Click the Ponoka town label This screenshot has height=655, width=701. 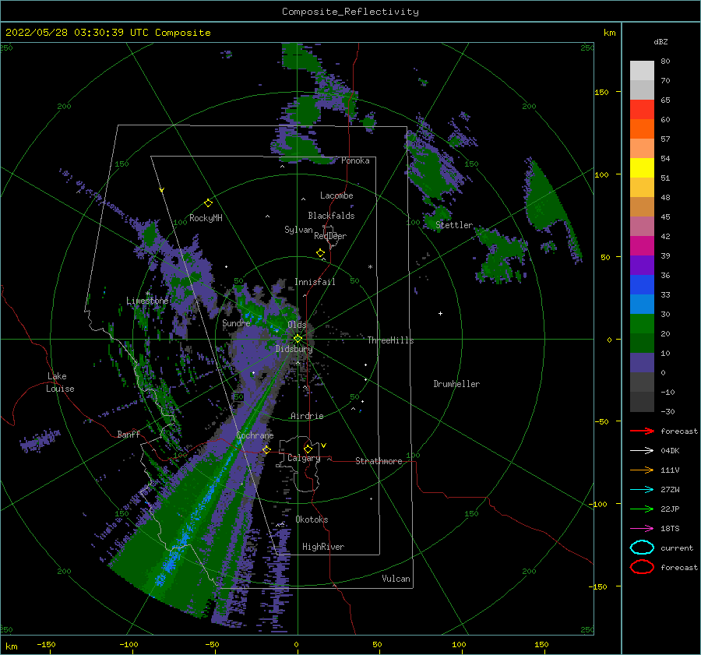[x=355, y=160]
